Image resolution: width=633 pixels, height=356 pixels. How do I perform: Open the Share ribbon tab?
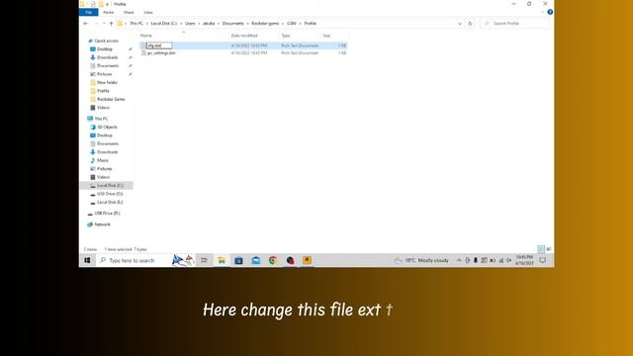129,13
